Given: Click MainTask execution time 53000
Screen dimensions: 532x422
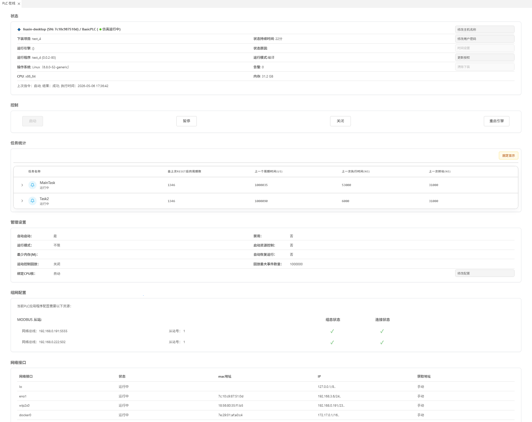Looking at the screenshot, I should coord(346,185).
